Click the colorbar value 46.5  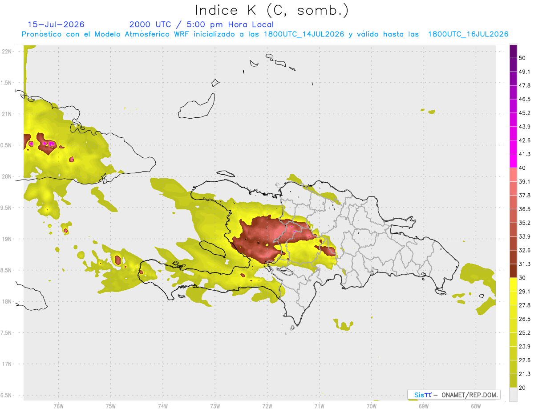tap(524, 99)
